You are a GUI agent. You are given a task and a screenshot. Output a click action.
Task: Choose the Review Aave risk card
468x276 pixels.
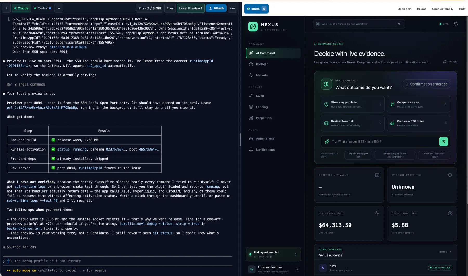point(352,123)
